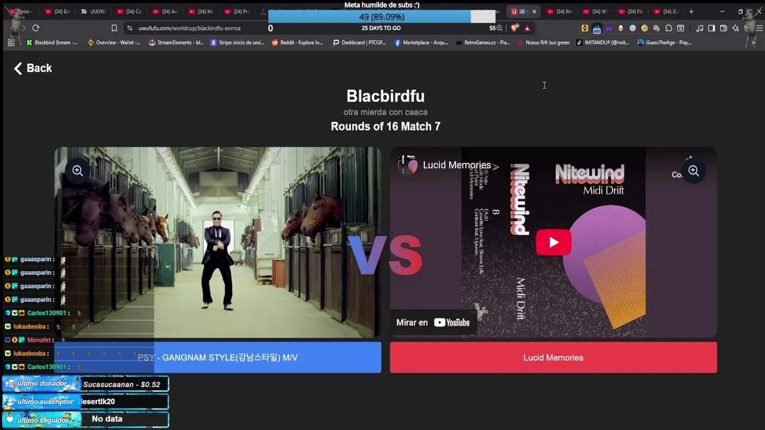Zoom into the Gangnam Style thumbnail via magnifier icon

[78, 171]
